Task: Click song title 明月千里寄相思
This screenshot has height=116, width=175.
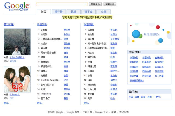Action: click(x=48, y=53)
